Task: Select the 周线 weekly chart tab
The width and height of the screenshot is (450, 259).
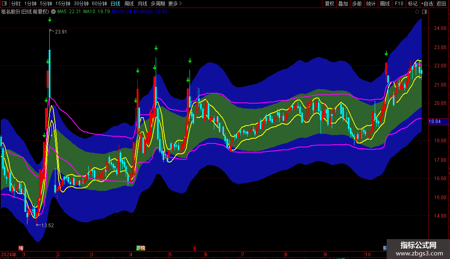Action: [x=129, y=4]
